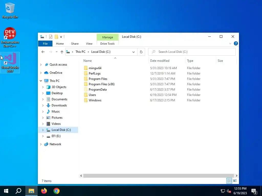The width and height of the screenshot is (262, 196).
Task: Click the New Folder quick access toolbar icon
Action: tap(56, 37)
